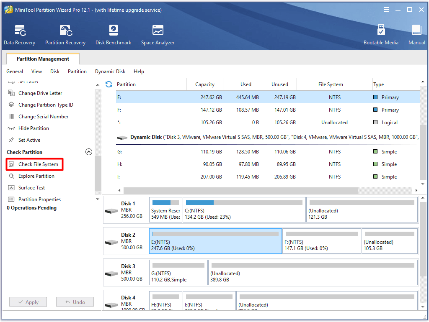Click the sidebar up arrow
This screenshot has width=429, height=322.
tap(98, 85)
